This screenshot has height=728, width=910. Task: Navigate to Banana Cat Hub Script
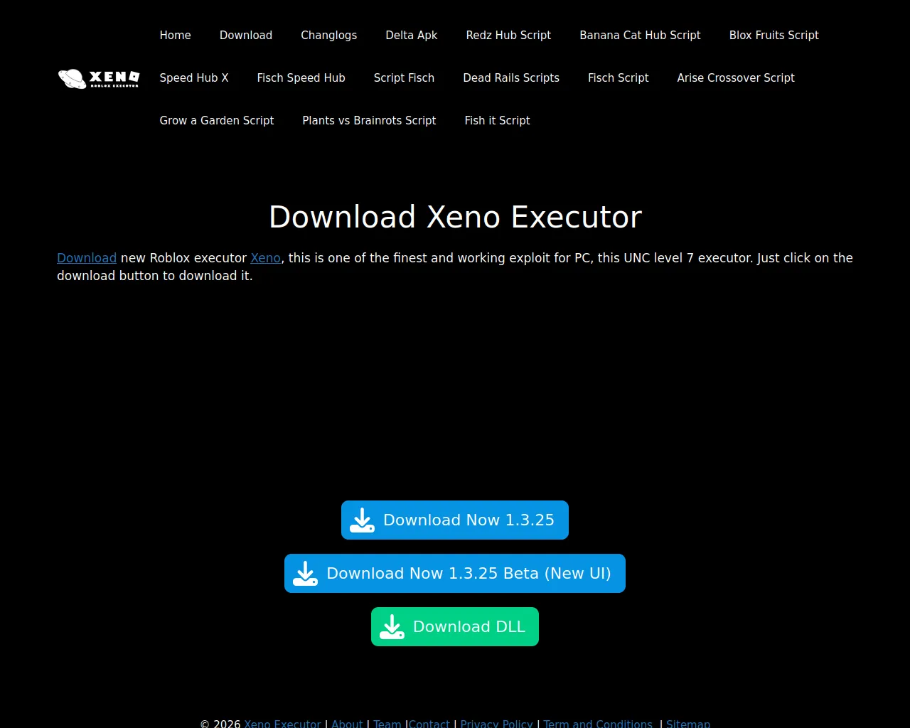[640, 36]
